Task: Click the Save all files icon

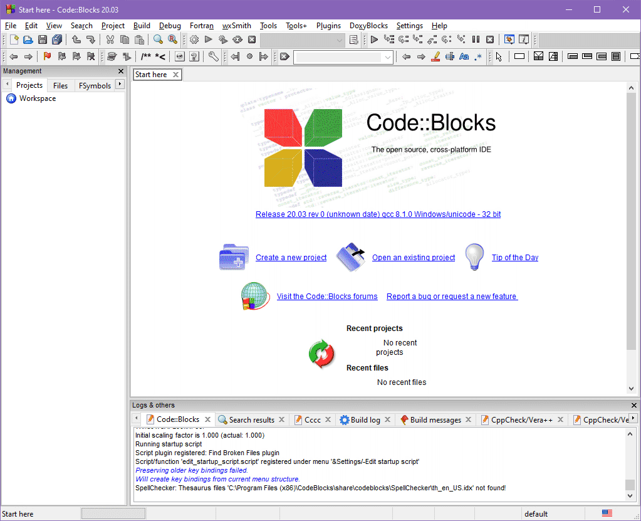Action: (x=58, y=39)
